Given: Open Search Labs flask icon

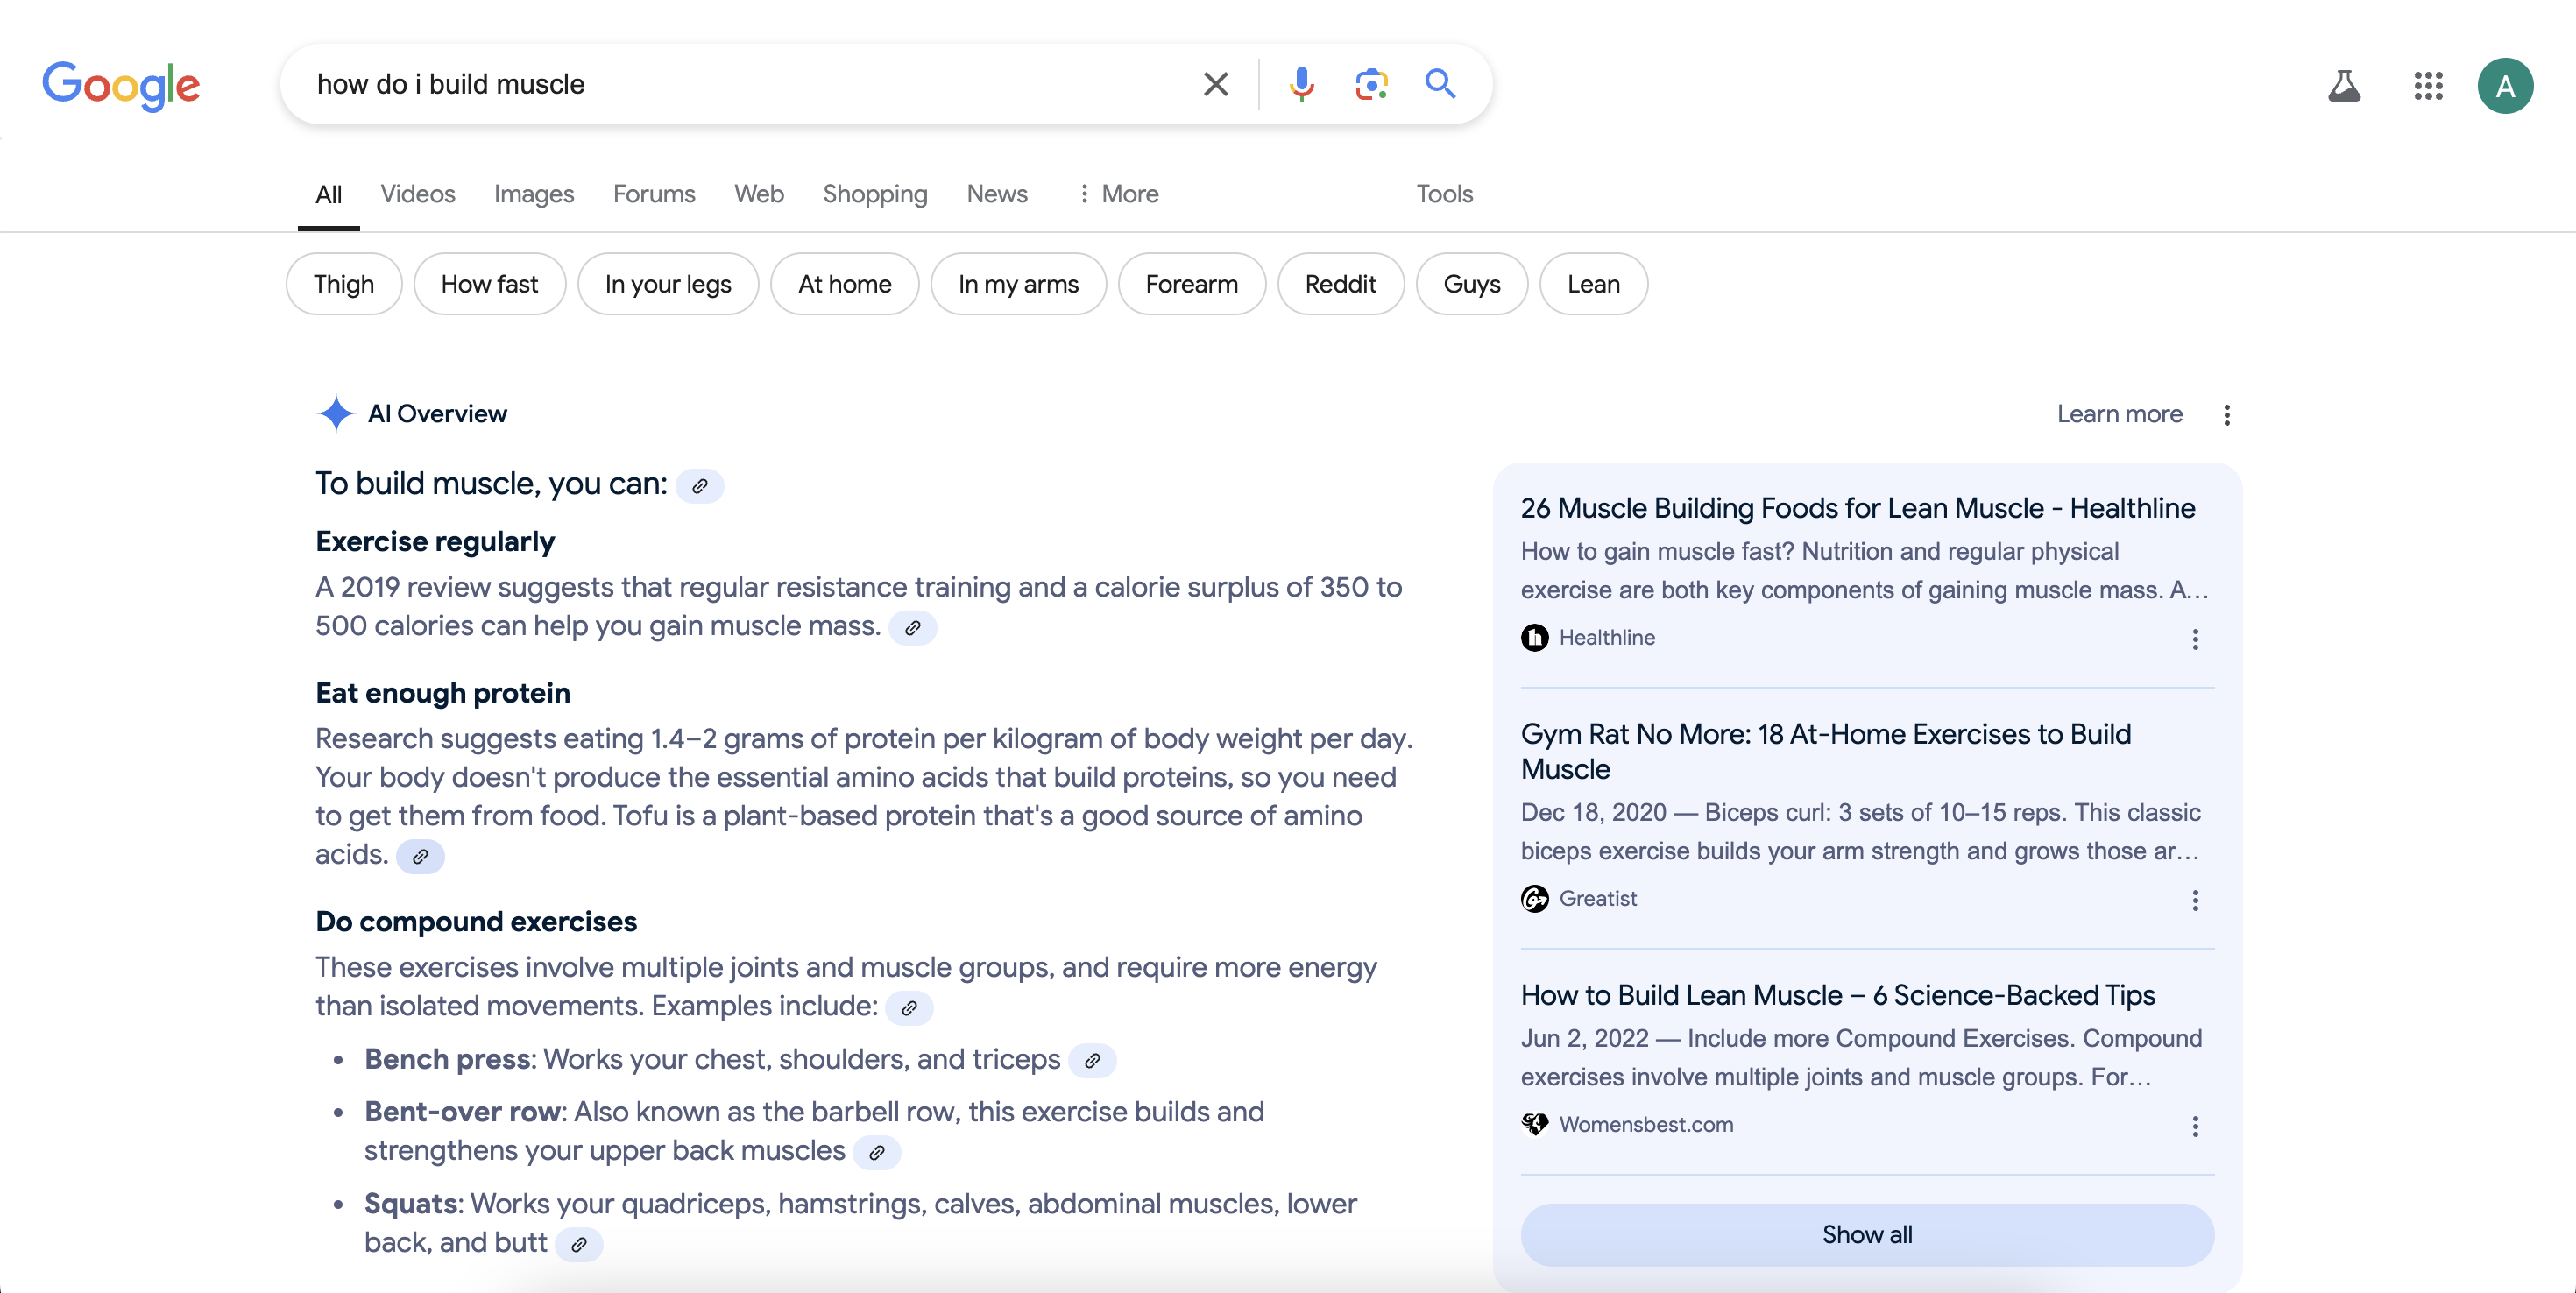Looking at the screenshot, I should pos(2344,86).
